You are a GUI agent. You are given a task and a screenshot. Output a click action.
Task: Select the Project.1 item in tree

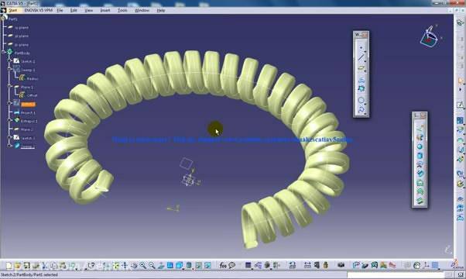pos(28,112)
